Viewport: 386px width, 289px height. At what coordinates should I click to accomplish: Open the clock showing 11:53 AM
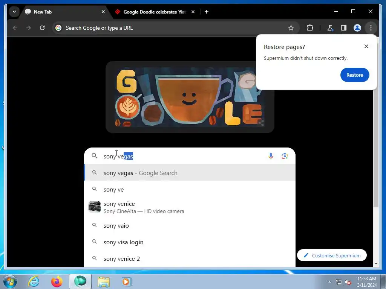[x=366, y=282]
